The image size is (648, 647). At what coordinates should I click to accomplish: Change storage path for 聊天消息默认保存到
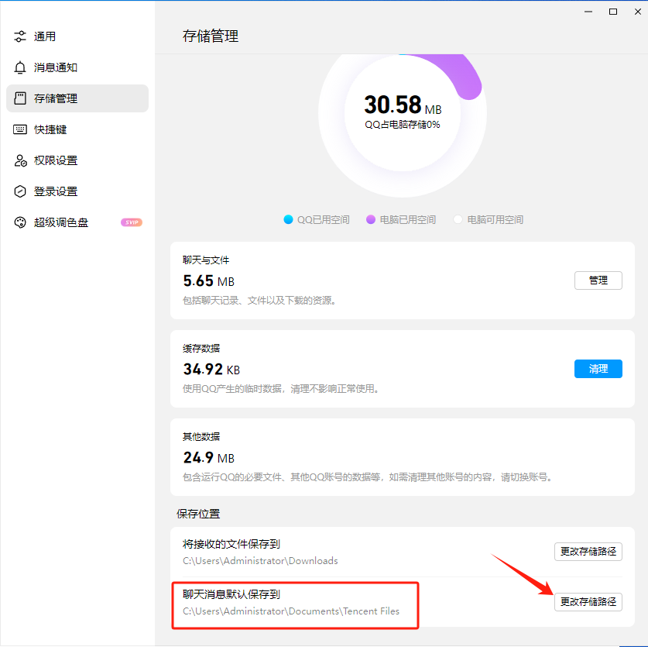coord(588,601)
